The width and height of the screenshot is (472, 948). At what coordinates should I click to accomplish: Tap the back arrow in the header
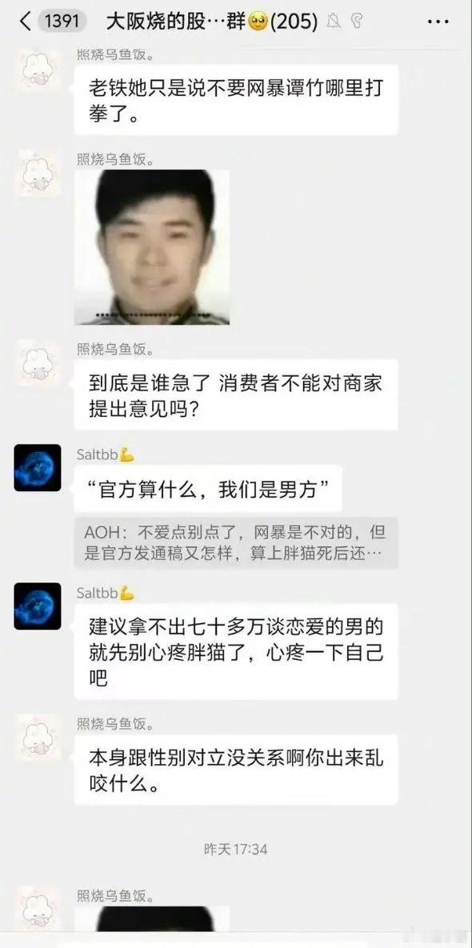[25, 22]
